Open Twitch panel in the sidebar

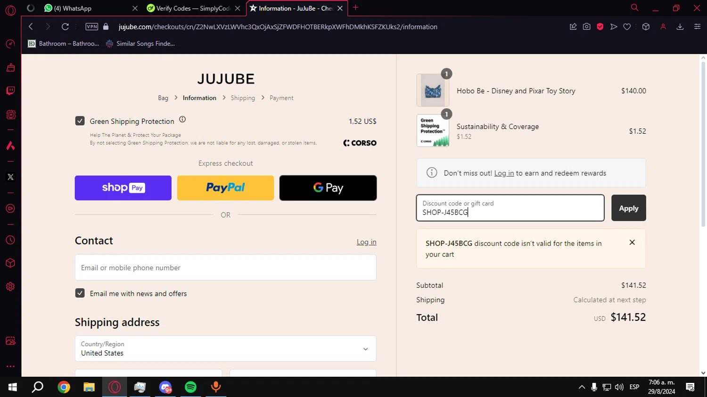[10, 91]
